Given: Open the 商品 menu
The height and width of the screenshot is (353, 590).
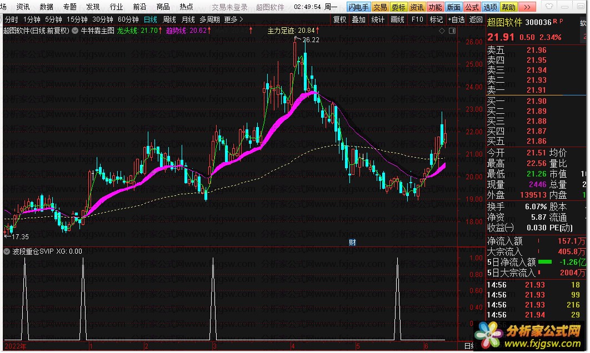Looking at the screenshot, I should 163,7.
